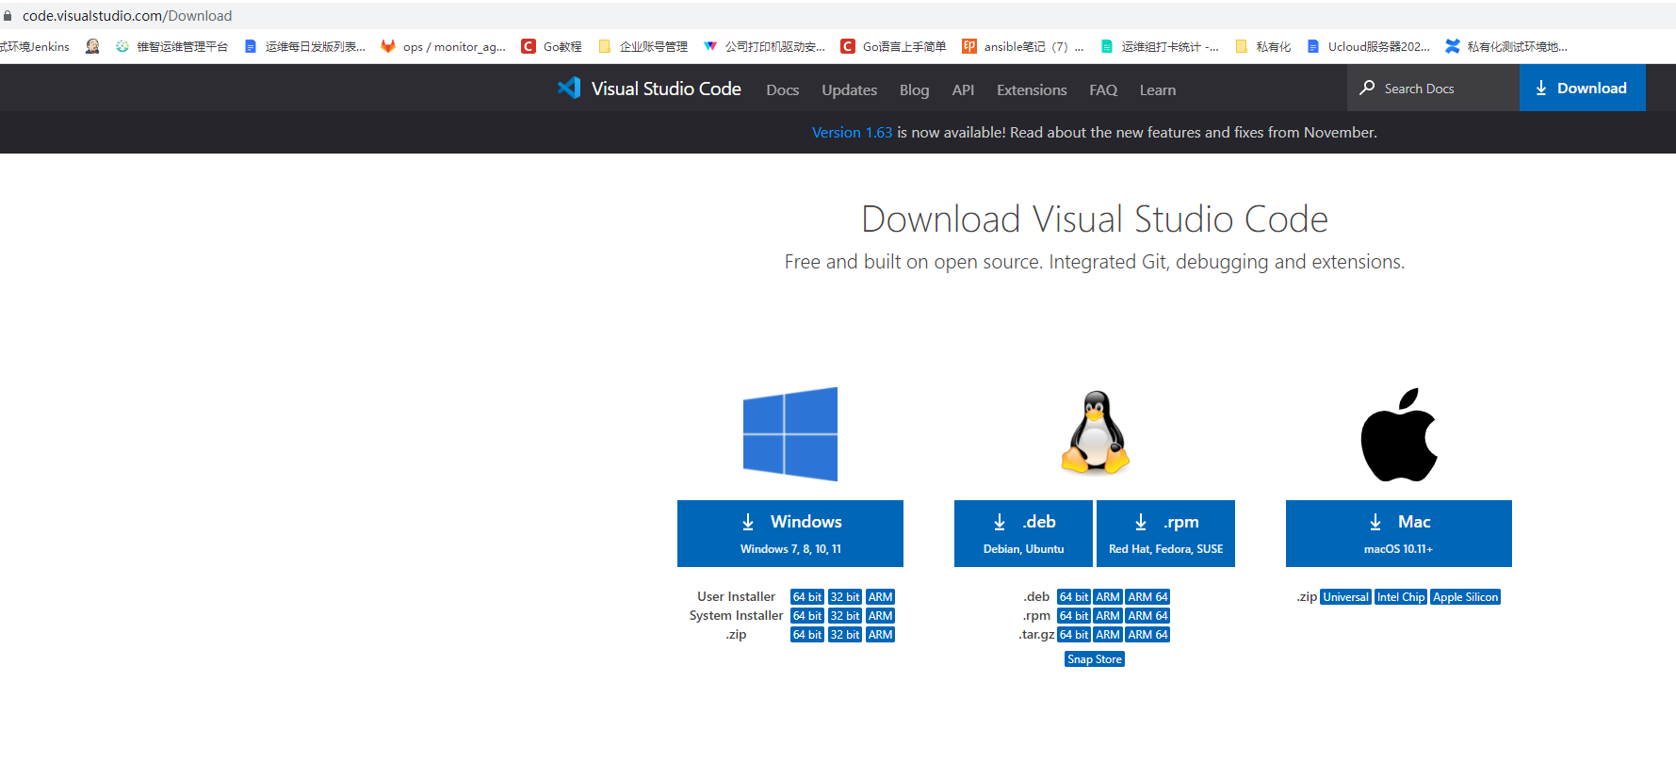Download Mac .zip Apple Silicon

coord(1465,597)
